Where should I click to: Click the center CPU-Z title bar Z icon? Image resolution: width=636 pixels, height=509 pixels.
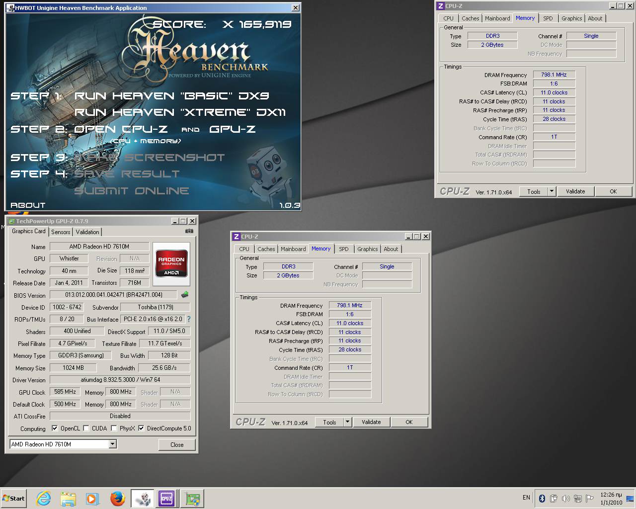237,237
